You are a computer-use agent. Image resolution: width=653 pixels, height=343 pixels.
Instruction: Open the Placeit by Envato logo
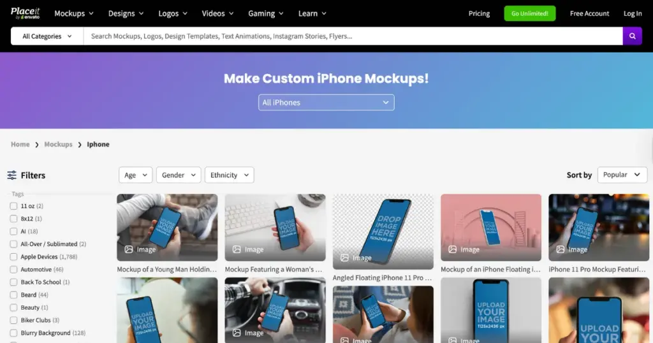[25, 13]
